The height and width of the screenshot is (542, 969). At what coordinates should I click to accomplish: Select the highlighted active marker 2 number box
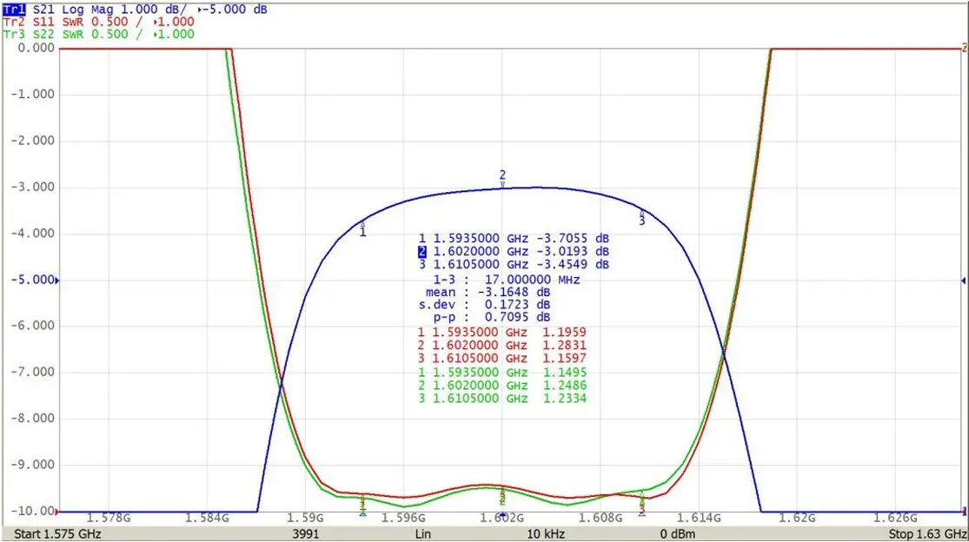click(x=422, y=251)
